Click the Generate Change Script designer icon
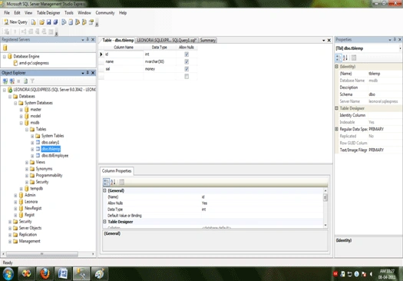This screenshot has width=403, height=281. point(7,31)
